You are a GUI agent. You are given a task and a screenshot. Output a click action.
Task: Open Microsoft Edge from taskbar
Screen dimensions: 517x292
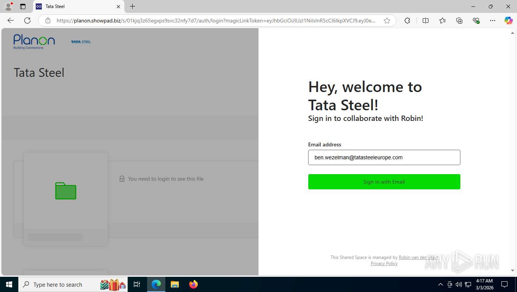(156, 284)
